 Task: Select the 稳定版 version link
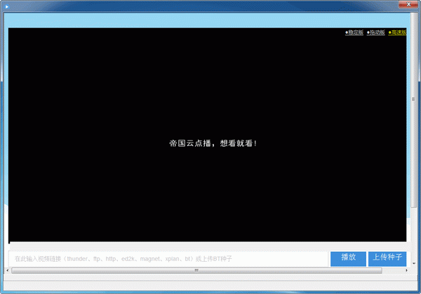(x=354, y=32)
